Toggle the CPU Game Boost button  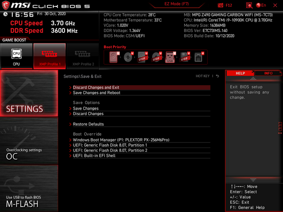[16, 56]
